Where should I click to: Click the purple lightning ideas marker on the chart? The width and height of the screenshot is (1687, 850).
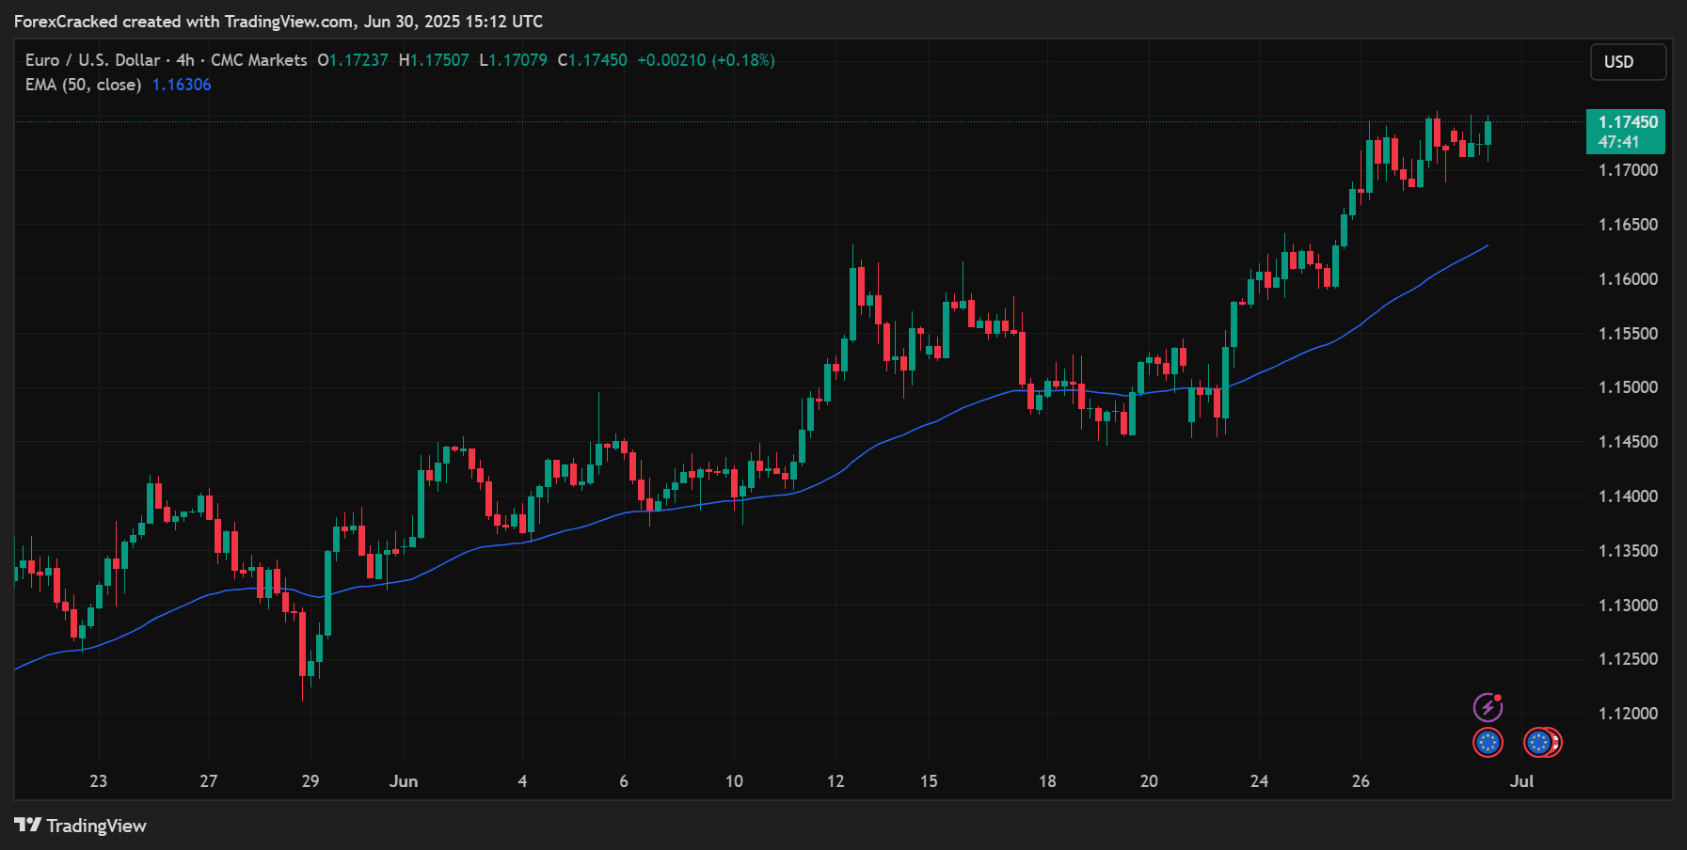coord(1488,705)
